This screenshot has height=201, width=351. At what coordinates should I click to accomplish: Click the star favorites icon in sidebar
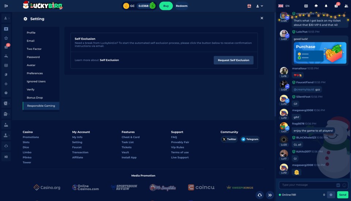(6, 38)
